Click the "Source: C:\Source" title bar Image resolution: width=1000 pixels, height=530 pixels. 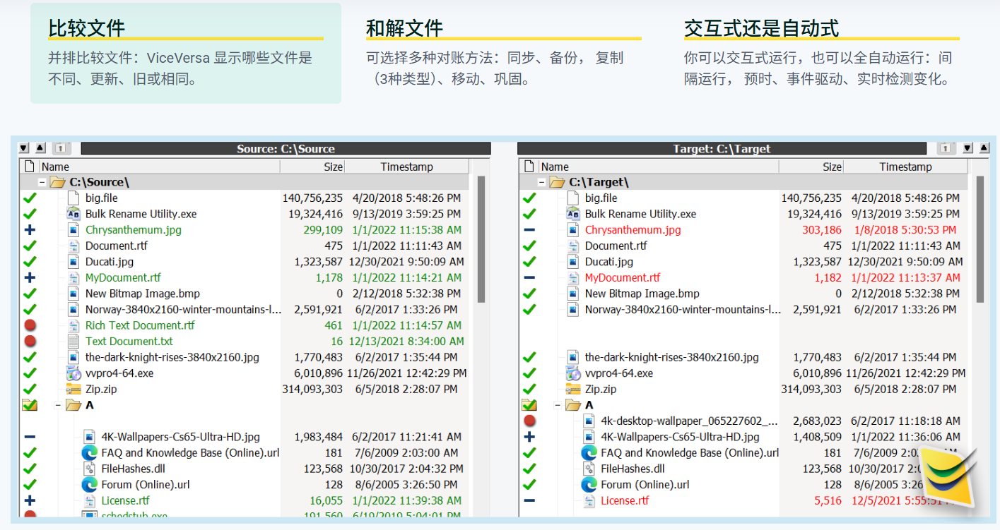(286, 149)
